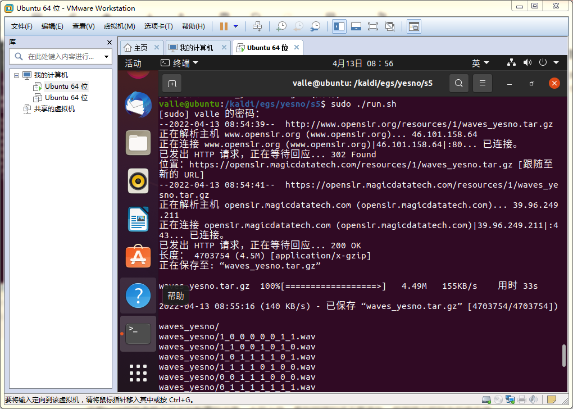This screenshot has width=573, height=409.
Task: Click the Terminal icon in the dock
Action: click(x=138, y=334)
